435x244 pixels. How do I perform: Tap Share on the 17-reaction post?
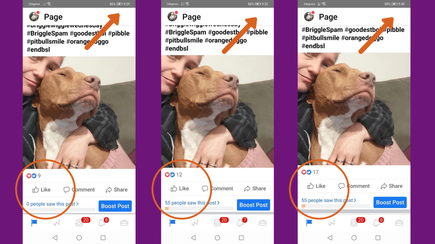click(391, 186)
